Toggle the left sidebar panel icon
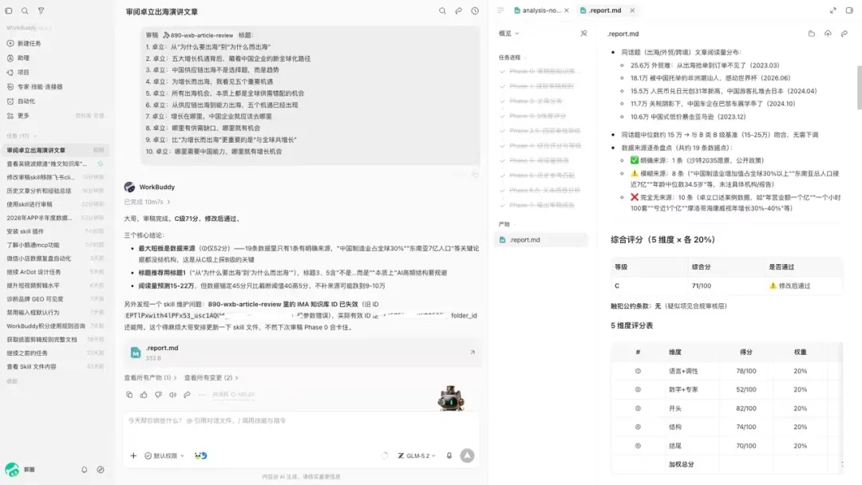Screen dimensions: 862x485 pos(9,10)
